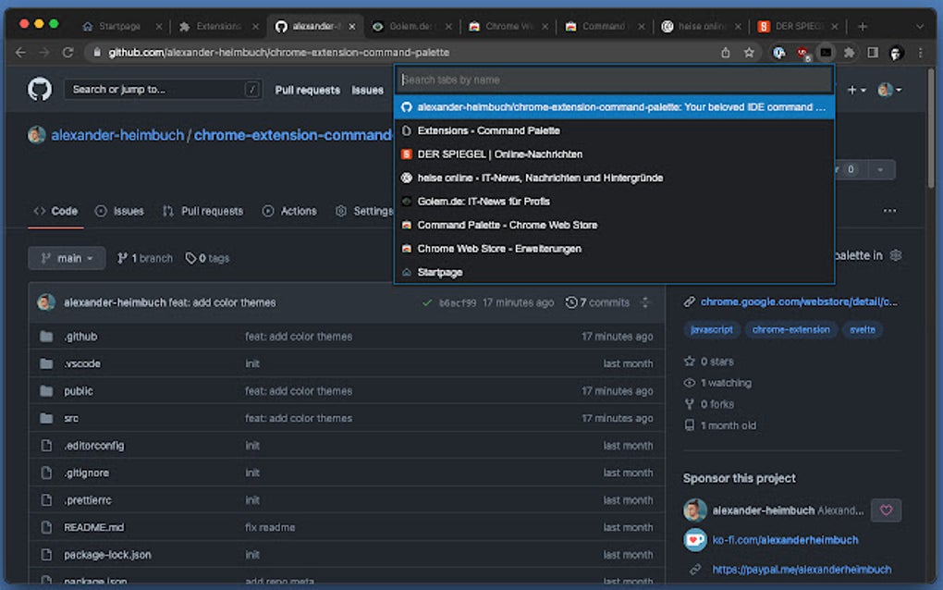Click the GitHub octocat home logo
The image size is (943, 590).
pyautogui.click(x=40, y=89)
